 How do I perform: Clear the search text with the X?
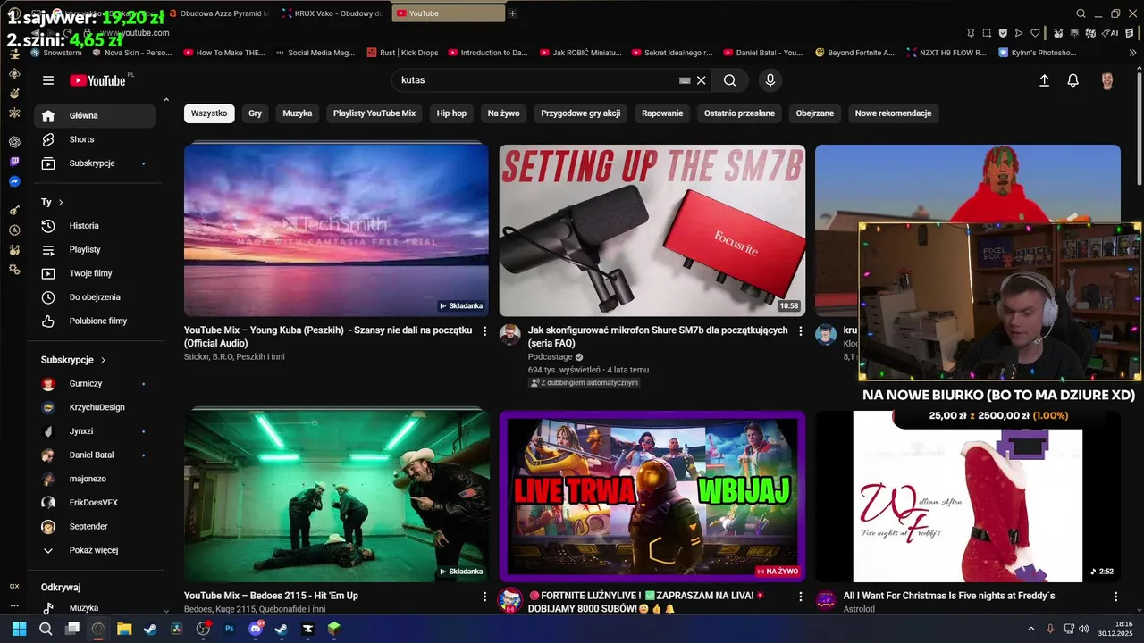pyautogui.click(x=702, y=80)
